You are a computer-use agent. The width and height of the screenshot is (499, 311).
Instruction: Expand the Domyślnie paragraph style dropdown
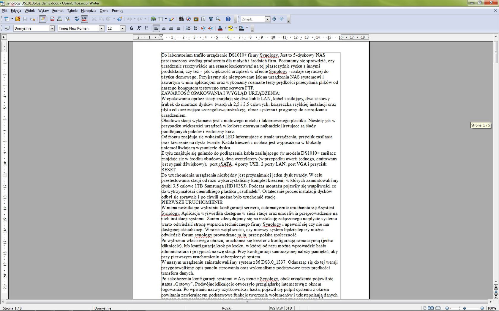pos(52,28)
